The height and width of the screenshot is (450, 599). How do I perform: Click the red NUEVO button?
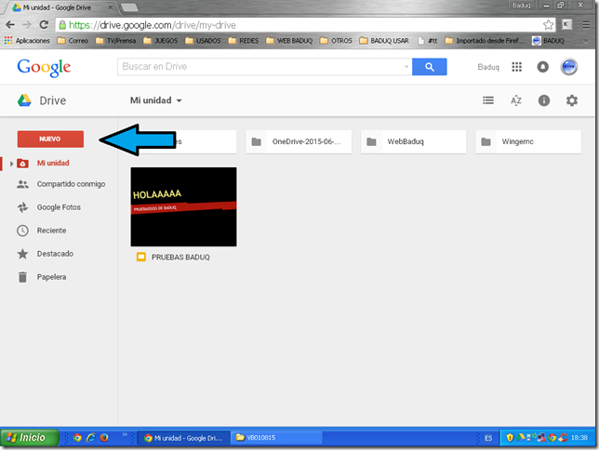click(x=50, y=139)
